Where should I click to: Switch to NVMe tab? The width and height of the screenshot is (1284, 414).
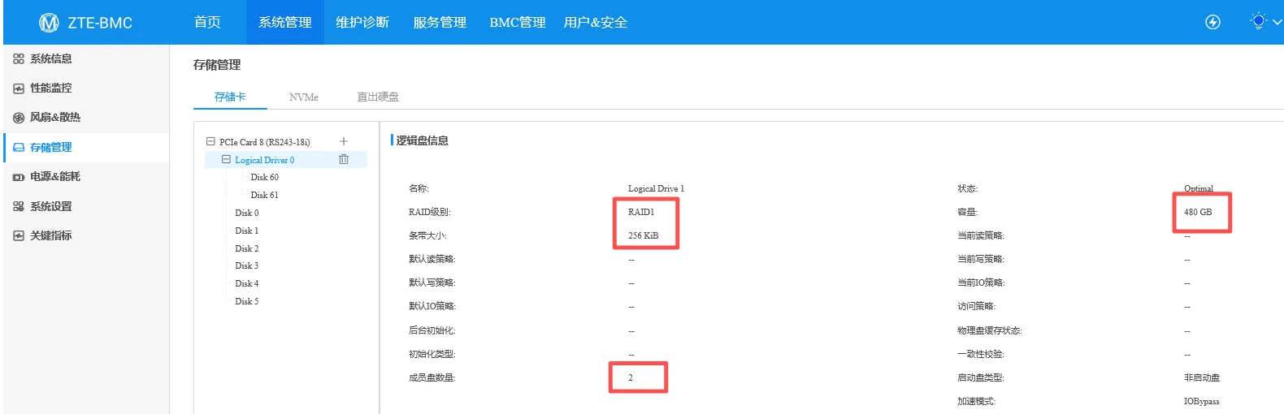[304, 97]
